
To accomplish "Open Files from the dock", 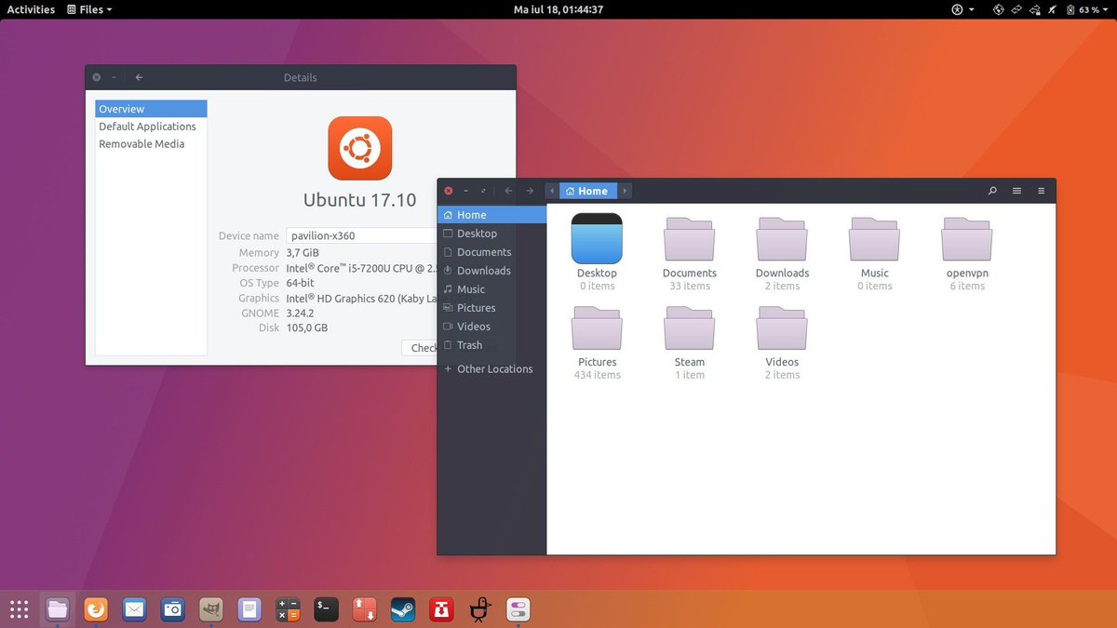I will point(58,610).
